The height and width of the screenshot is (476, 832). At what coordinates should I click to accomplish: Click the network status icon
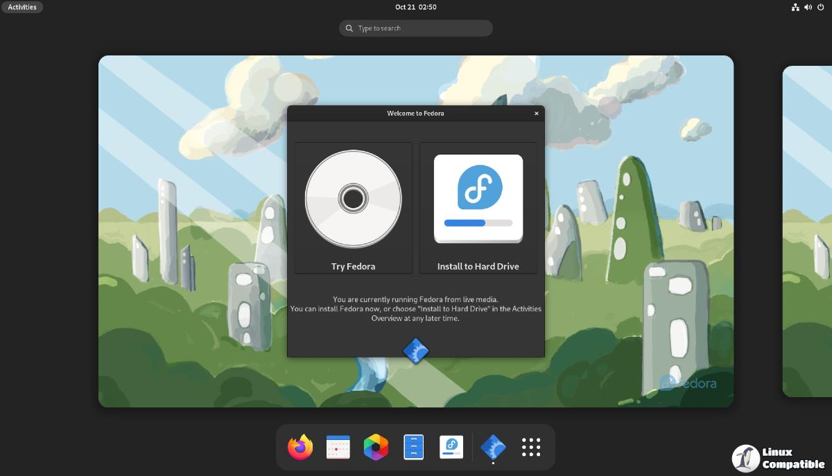coord(795,7)
